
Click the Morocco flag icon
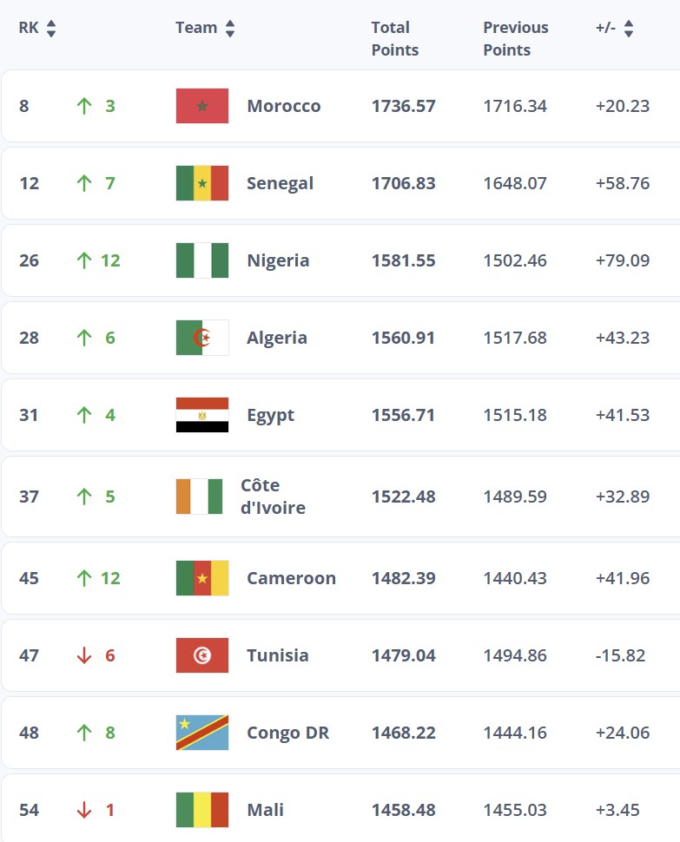click(x=202, y=106)
